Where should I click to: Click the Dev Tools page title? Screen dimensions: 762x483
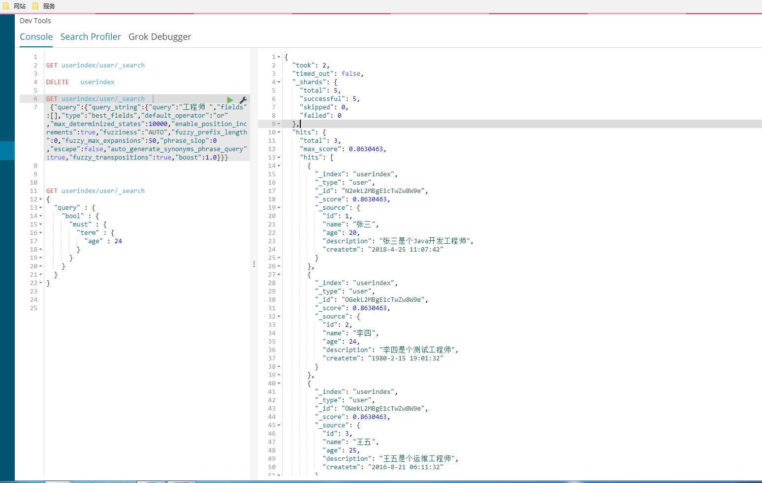35,21
